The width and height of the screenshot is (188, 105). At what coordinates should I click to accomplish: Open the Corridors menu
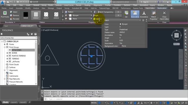[117, 5]
